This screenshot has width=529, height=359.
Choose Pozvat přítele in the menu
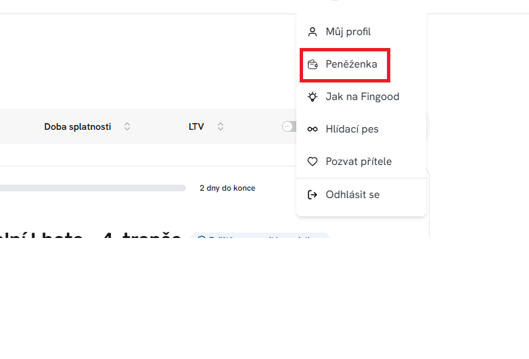coord(359,162)
